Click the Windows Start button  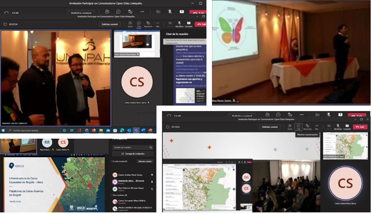(x=3, y=130)
